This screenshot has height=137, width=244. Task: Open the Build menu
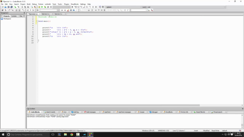coord(29,4)
